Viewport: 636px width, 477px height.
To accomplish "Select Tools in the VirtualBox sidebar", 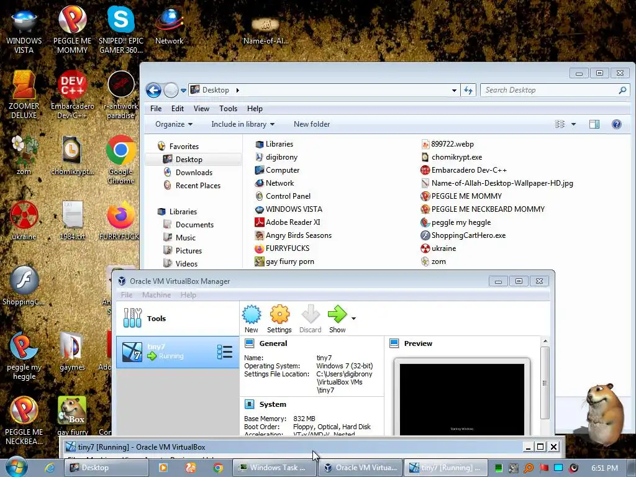I will click(x=178, y=319).
